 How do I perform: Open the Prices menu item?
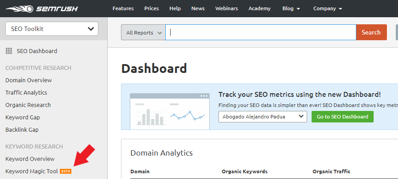(152, 8)
